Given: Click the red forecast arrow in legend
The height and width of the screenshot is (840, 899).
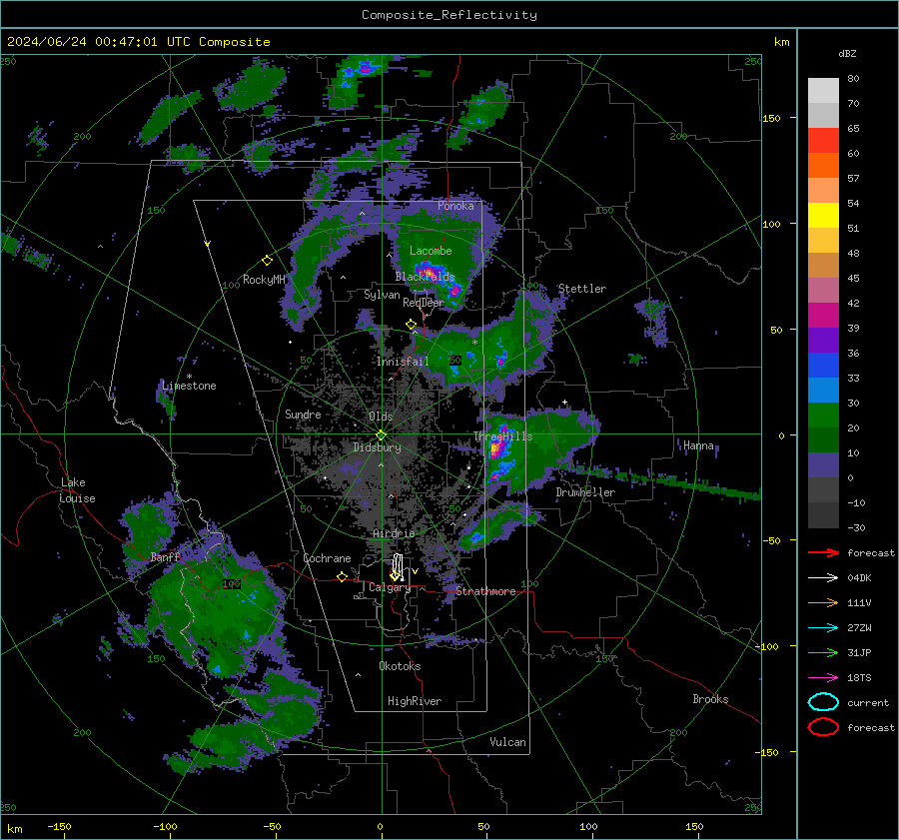Looking at the screenshot, I should (x=823, y=552).
